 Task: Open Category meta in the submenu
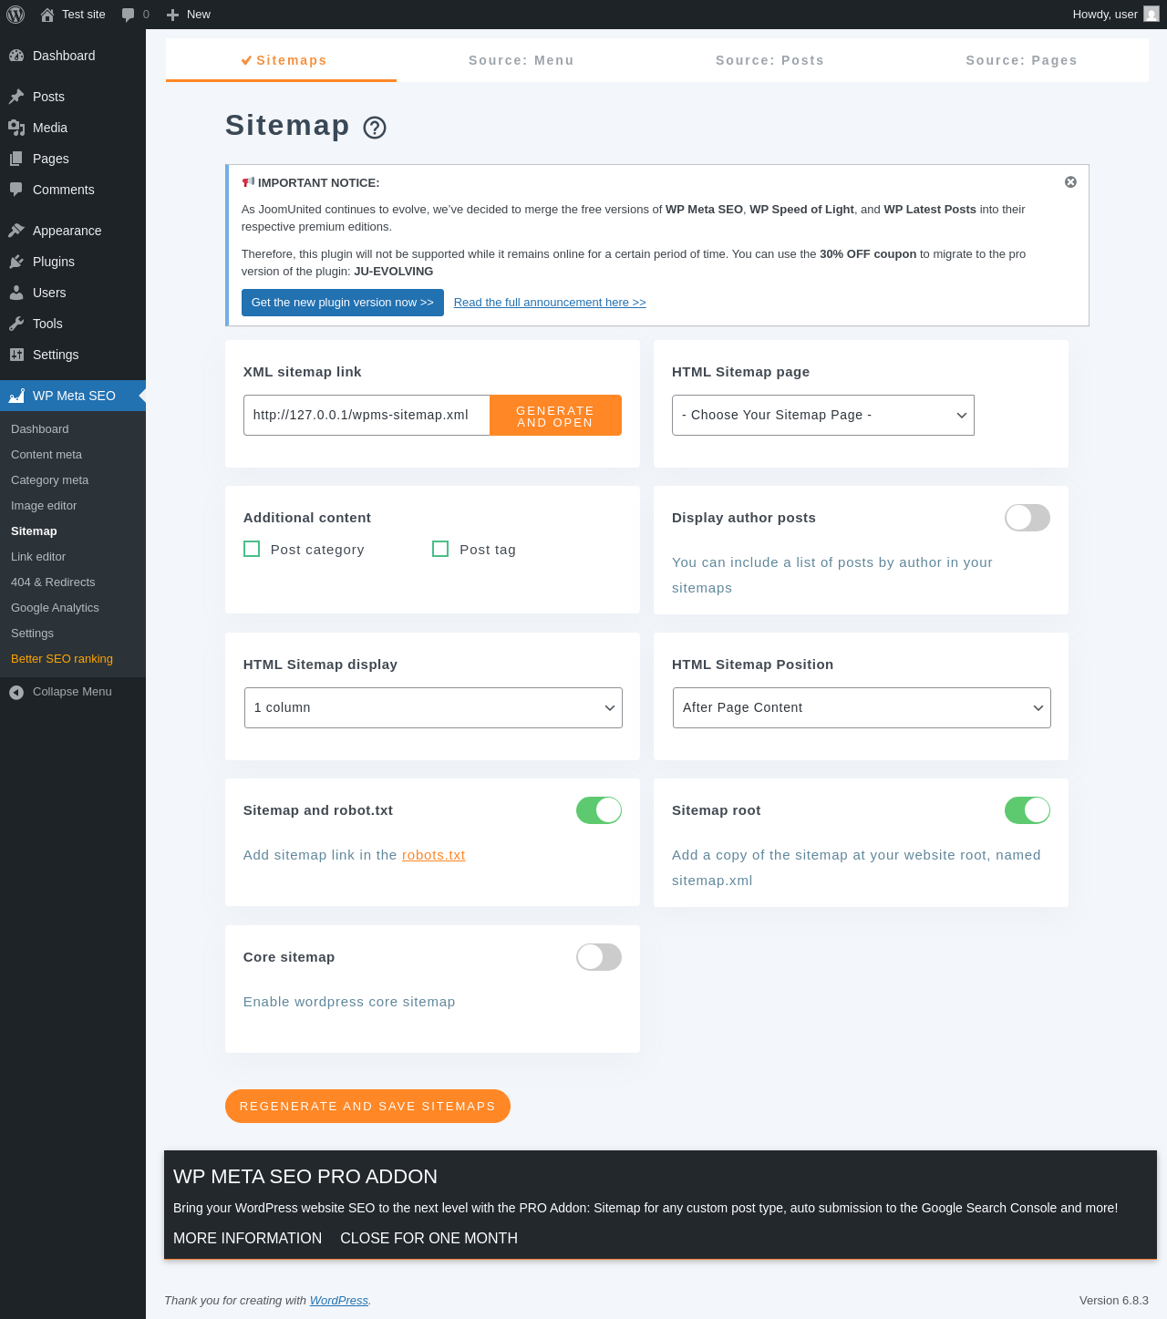click(x=50, y=480)
